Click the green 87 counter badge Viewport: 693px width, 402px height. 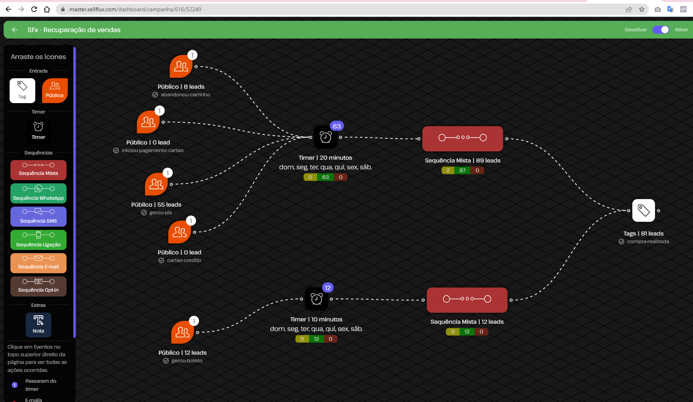pos(463,171)
